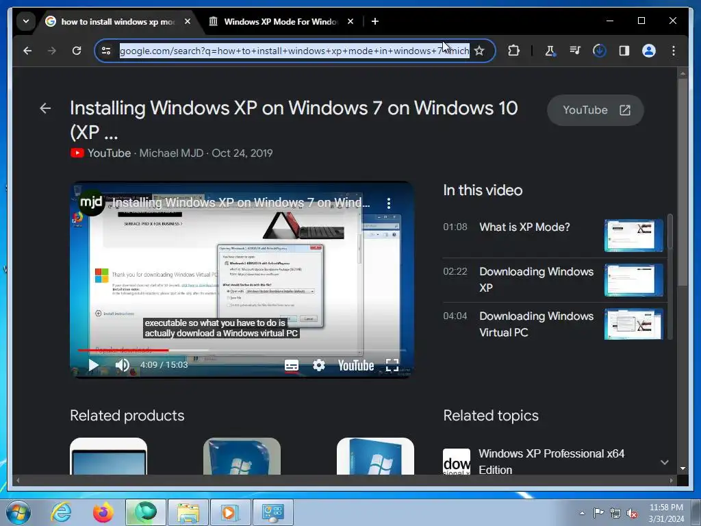Open the first related product card
Viewport: 701px width, 526px height.
point(108,456)
